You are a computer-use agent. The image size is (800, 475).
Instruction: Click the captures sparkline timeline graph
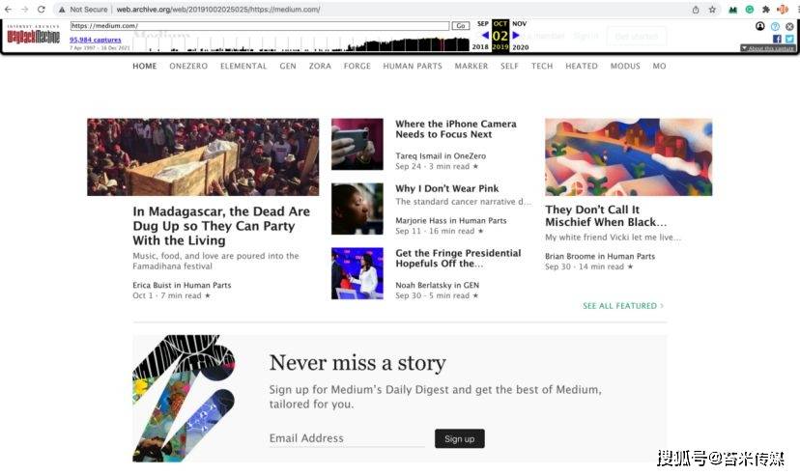pos(301,43)
